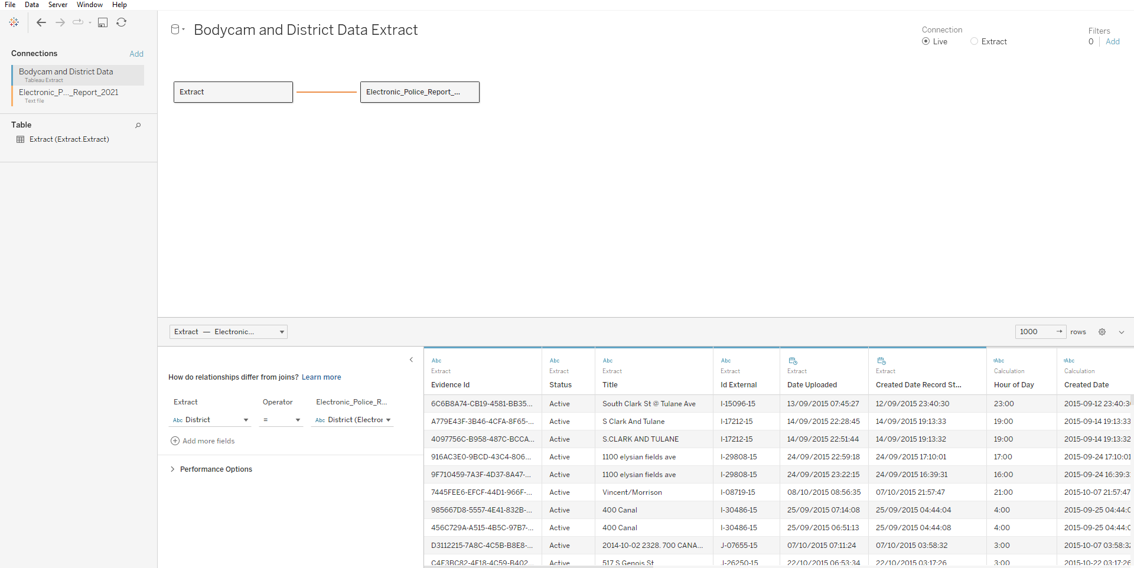1134x568 pixels.
Task: Click the search icon beside Table
Action: tap(138, 125)
